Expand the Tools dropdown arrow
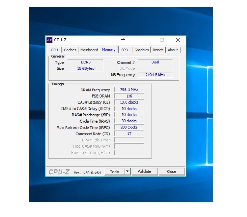247x217 pixels. (x=127, y=172)
